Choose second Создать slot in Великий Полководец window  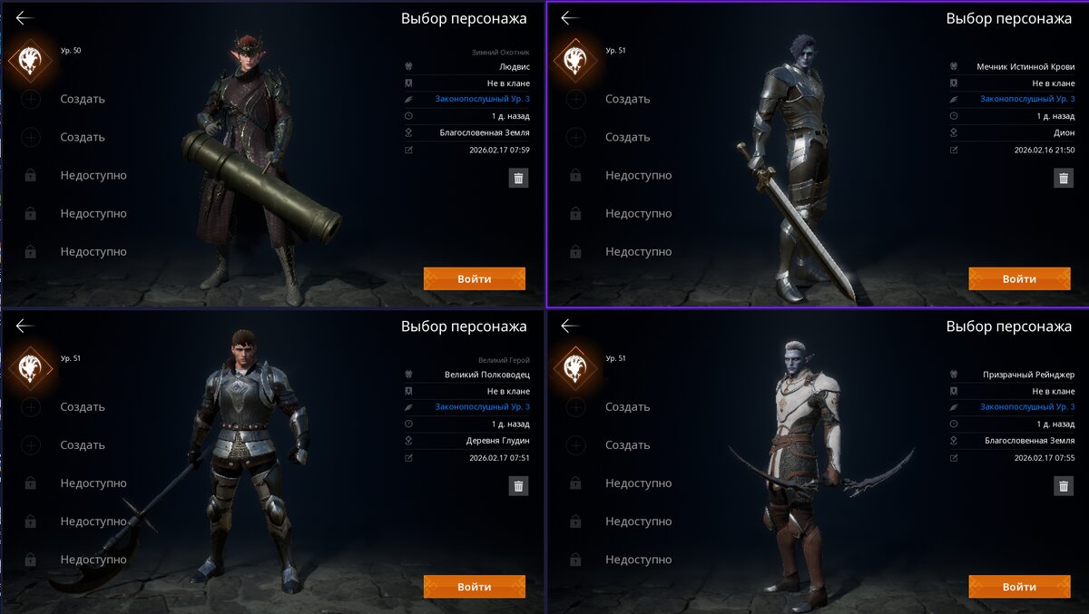pyautogui.click(x=82, y=445)
